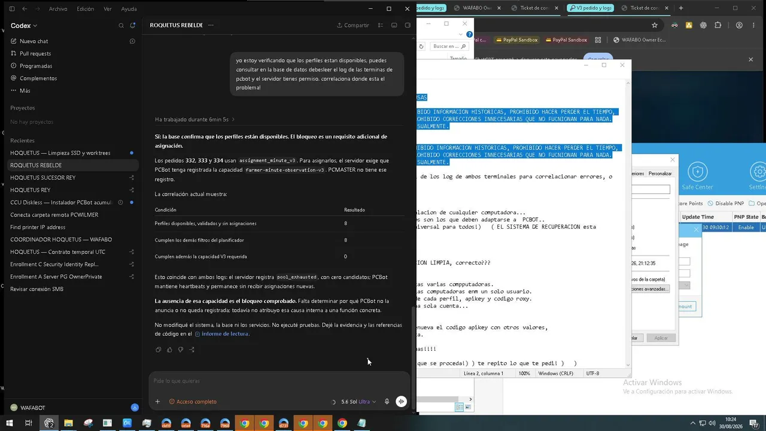
Task: Click the voice mode waveform button
Action: pyautogui.click(x=402, y=402)
